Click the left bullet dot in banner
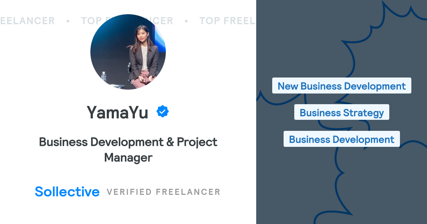Screen dimensions: 427x224 68,21
